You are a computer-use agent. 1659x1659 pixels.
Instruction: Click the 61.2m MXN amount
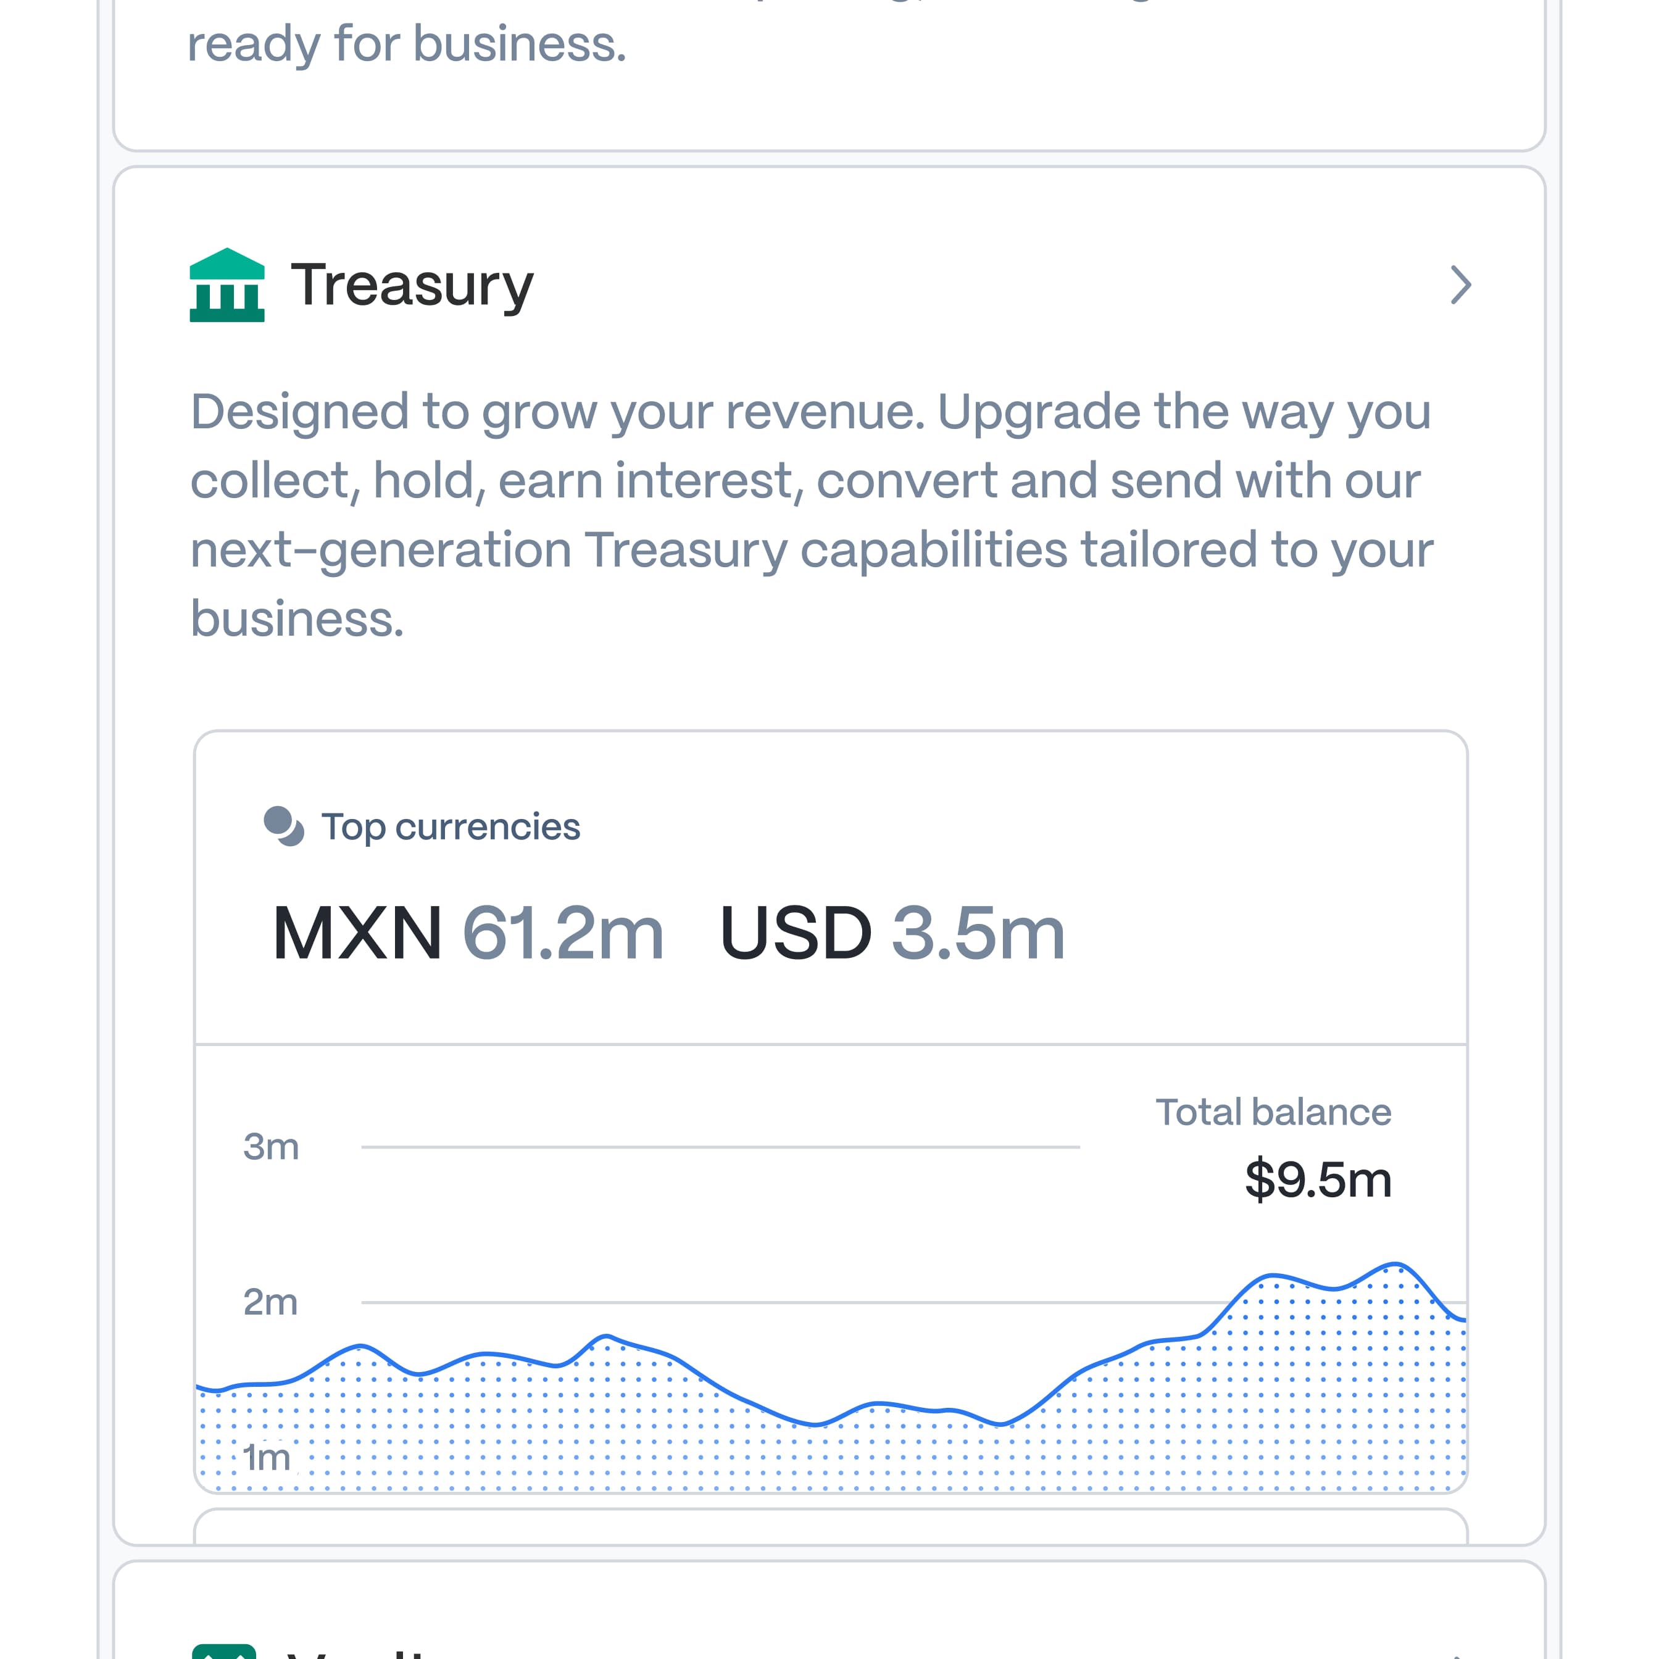563,933
